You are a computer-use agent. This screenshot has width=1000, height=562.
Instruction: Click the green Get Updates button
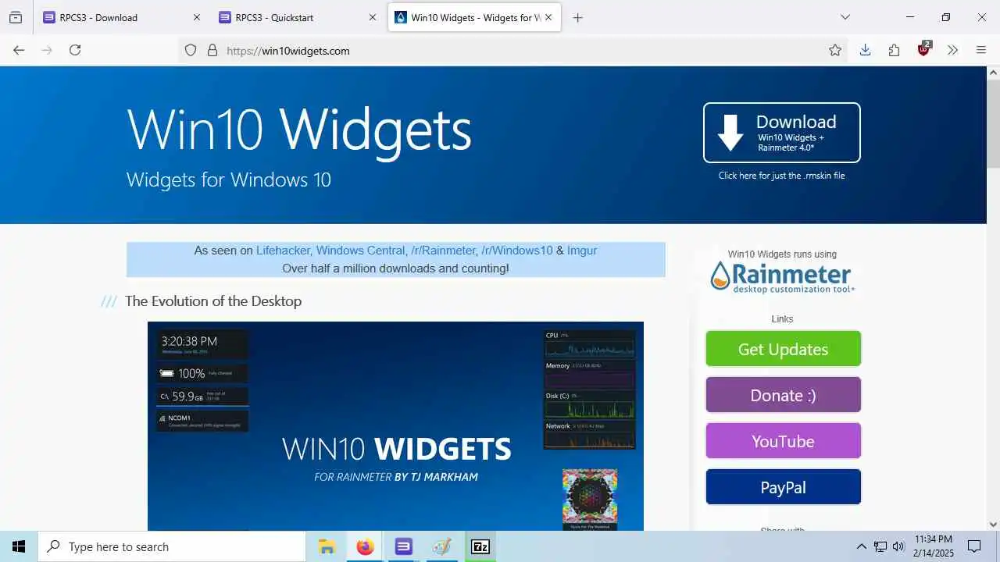click(x=783, y=349)
